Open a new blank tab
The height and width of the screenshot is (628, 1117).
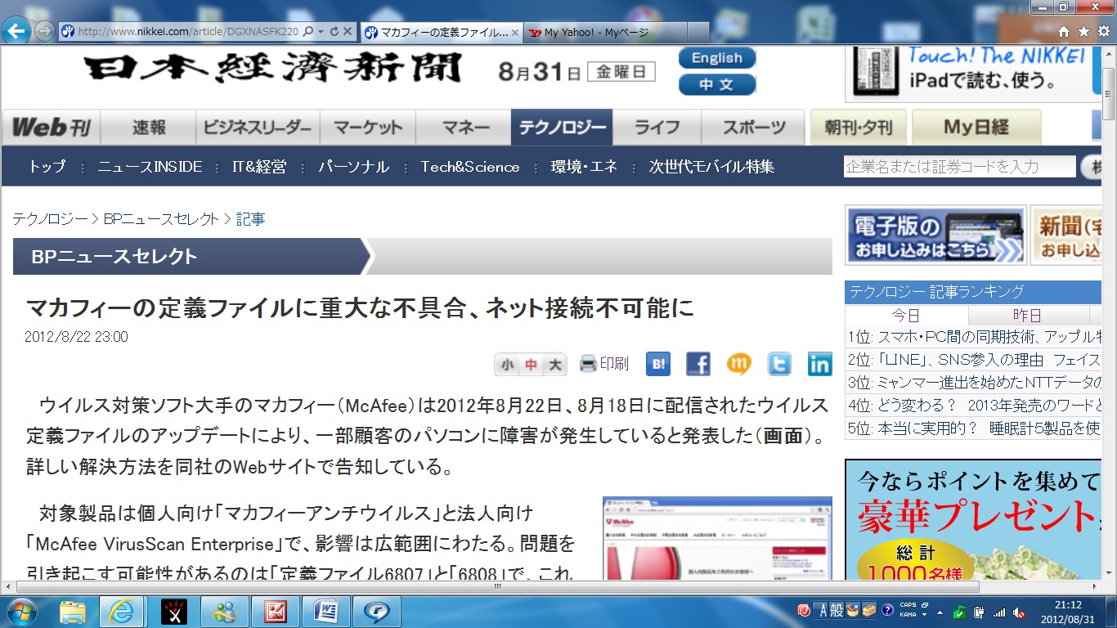(698, 32)
